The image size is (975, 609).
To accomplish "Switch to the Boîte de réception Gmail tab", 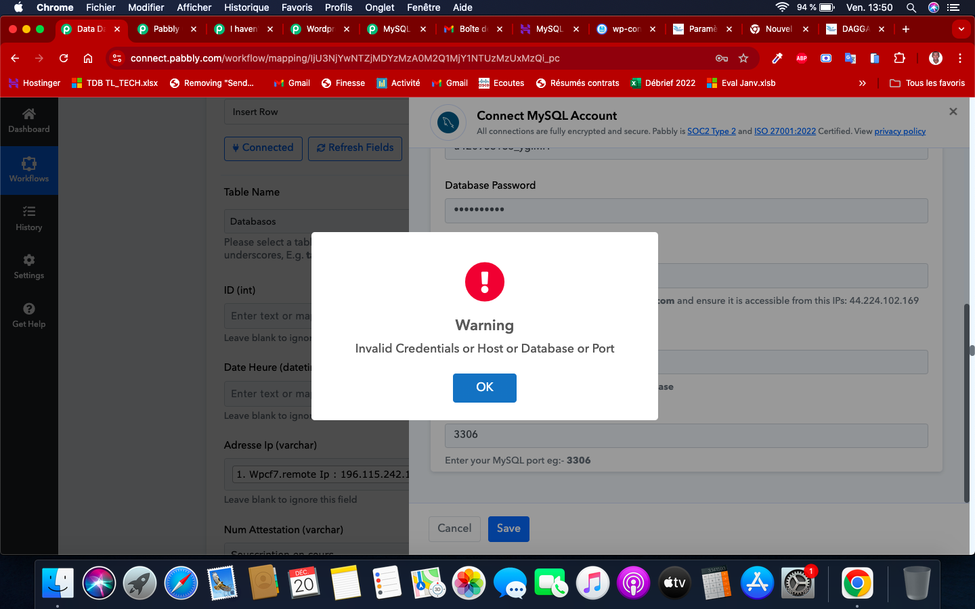I will pos(473,29).
